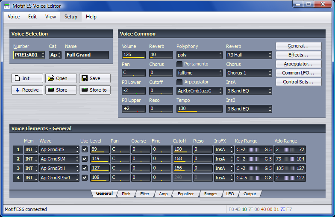This screenshot has width=335, height=217.
Task: Uncheck Use for element 3
Action: tap(84, 168)
